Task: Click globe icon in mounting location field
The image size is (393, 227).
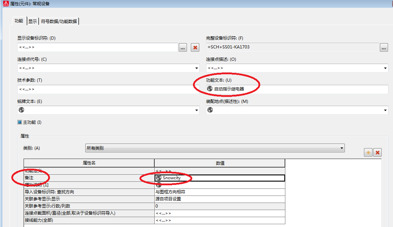Action: click(210, 110)
